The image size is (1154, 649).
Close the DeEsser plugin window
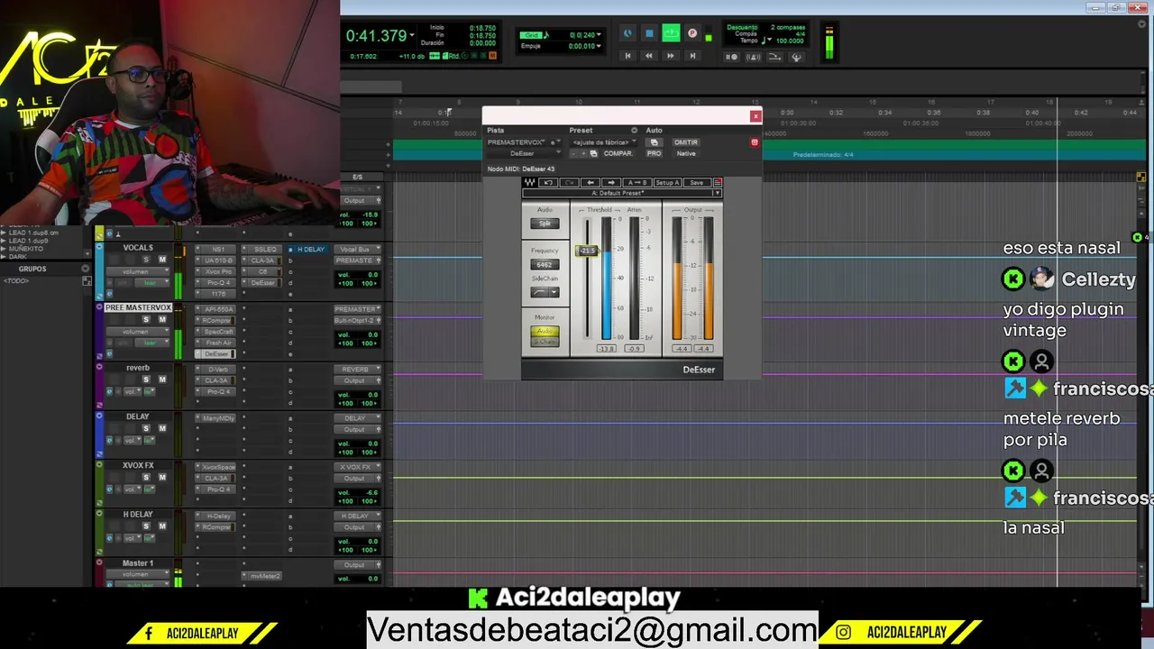click(756, 116)
